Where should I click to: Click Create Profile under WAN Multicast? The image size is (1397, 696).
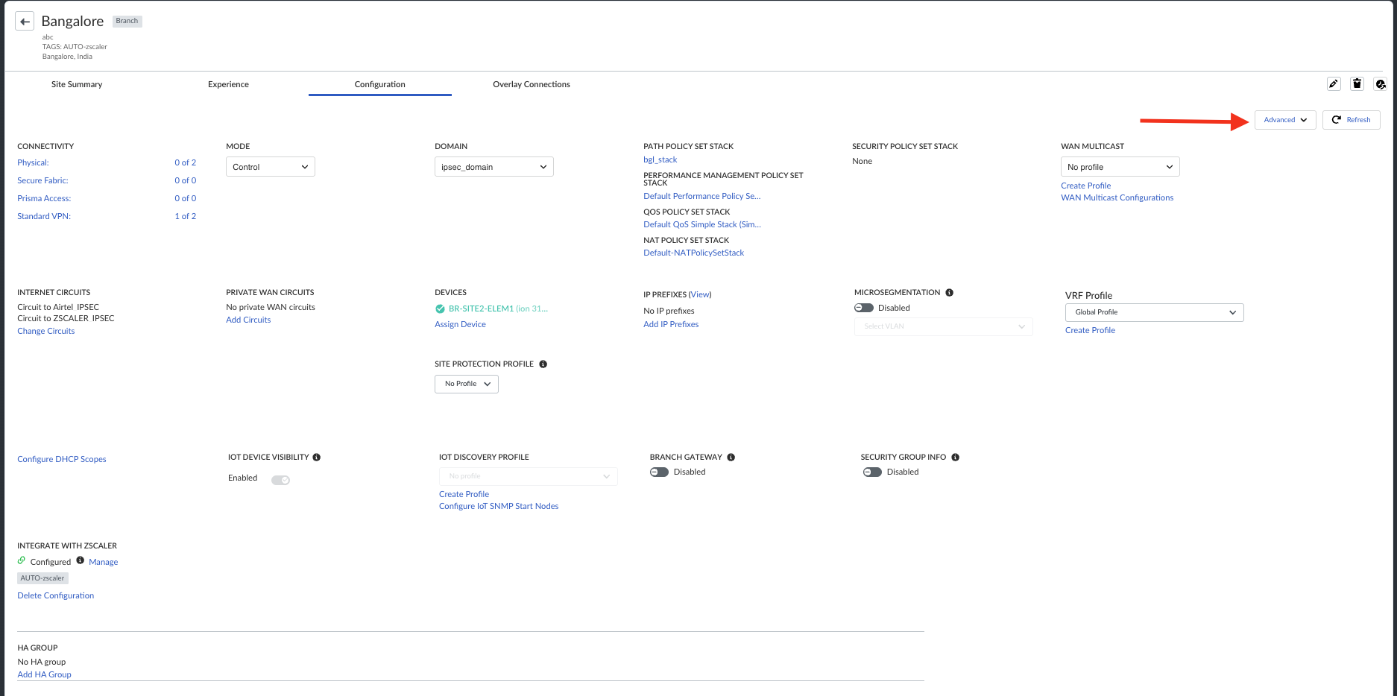click(x=1086, y=186)
